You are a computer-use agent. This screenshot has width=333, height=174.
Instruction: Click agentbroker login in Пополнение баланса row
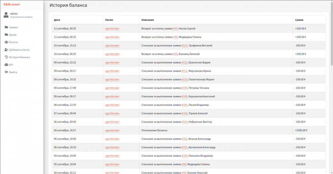(x=112, y=130)
